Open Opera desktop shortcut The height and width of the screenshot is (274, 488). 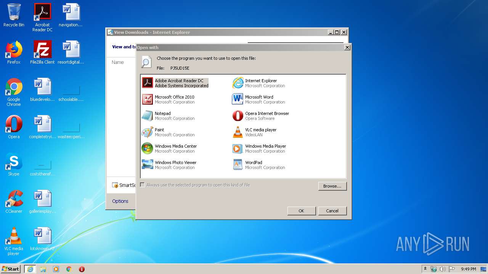[14, 127]
